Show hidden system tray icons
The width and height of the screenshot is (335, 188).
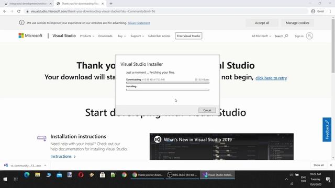click(x=286, y=179)
